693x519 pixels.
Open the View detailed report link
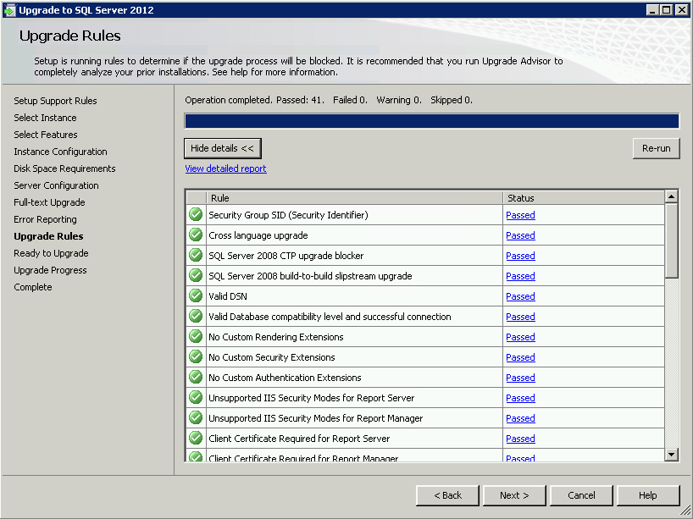click(x=225, y=168)
